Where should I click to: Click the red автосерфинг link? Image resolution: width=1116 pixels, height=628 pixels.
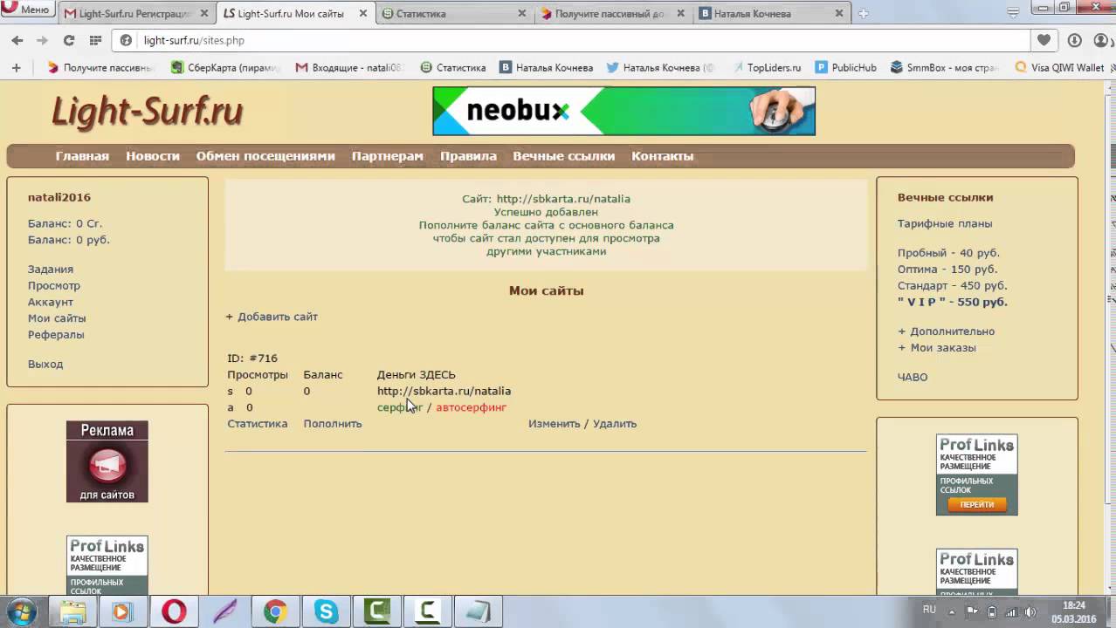pyautogui.click(x=472, y=407)
